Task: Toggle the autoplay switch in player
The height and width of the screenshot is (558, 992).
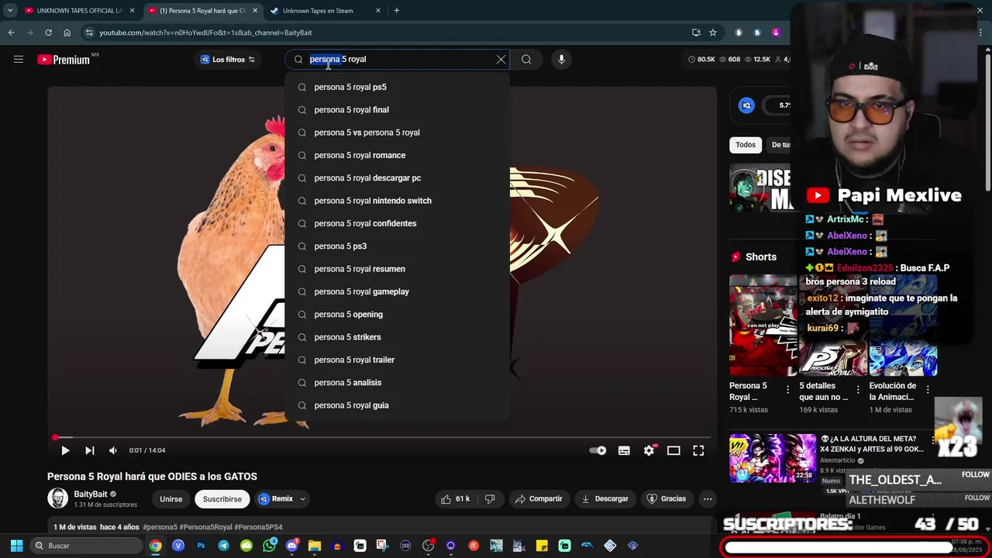Action: (598, 450)
